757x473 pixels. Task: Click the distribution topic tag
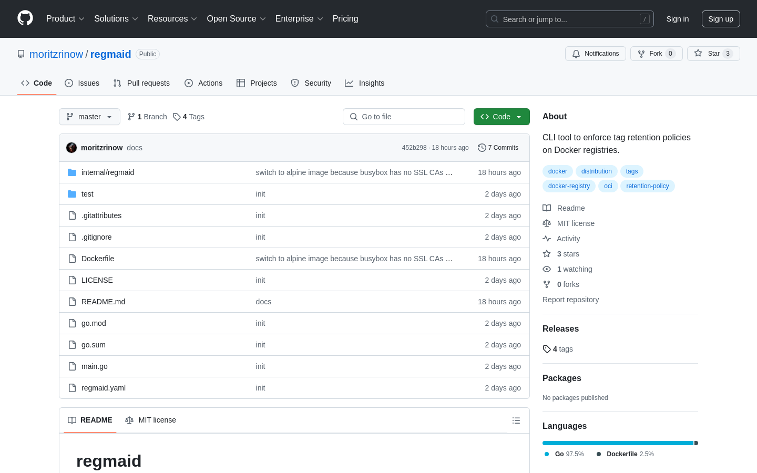pyautogui.click(x=597, y=171)
